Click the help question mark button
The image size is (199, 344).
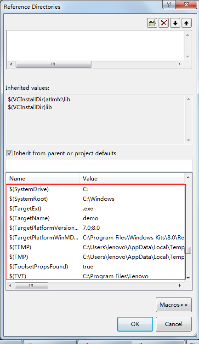point(169,5)
